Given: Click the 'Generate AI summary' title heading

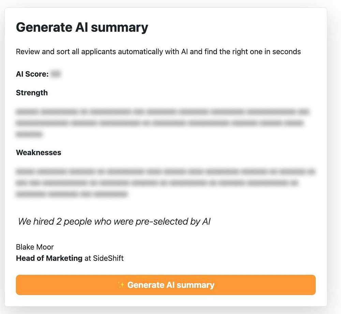Looking at the screenshot, I should 82,28.
